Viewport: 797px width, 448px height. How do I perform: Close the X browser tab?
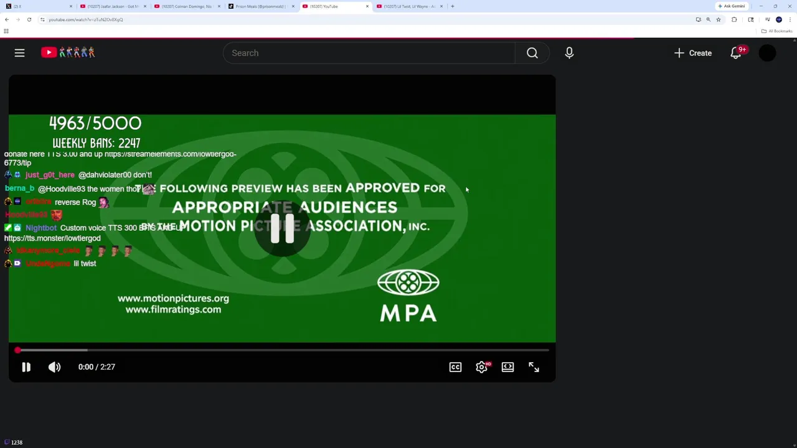tap(71, 6)
